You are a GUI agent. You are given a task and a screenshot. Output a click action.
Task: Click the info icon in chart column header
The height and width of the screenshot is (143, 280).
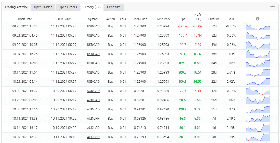click(x=257, y=19)
